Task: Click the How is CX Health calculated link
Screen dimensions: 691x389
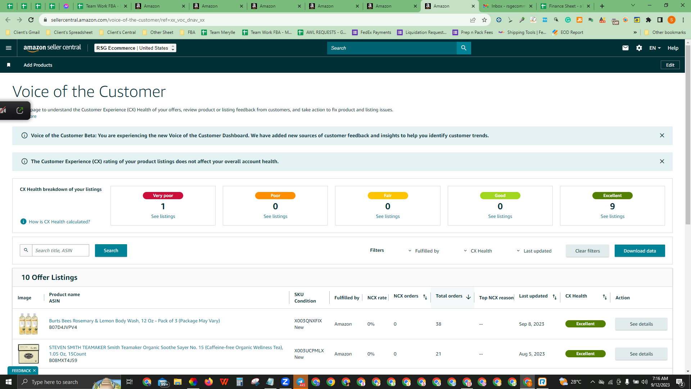Action: coord(59,222)
